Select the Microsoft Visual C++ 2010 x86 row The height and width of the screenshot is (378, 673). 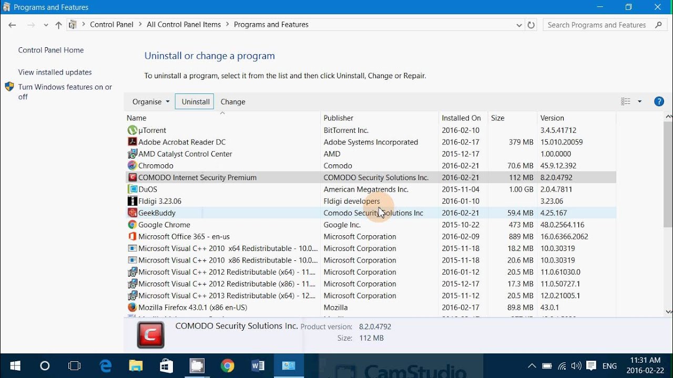tap(371, 260)
